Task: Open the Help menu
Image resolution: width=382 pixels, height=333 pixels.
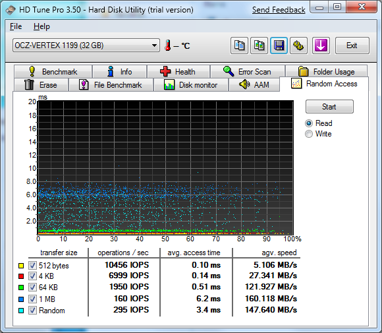Action: click(x=41, y=26)
